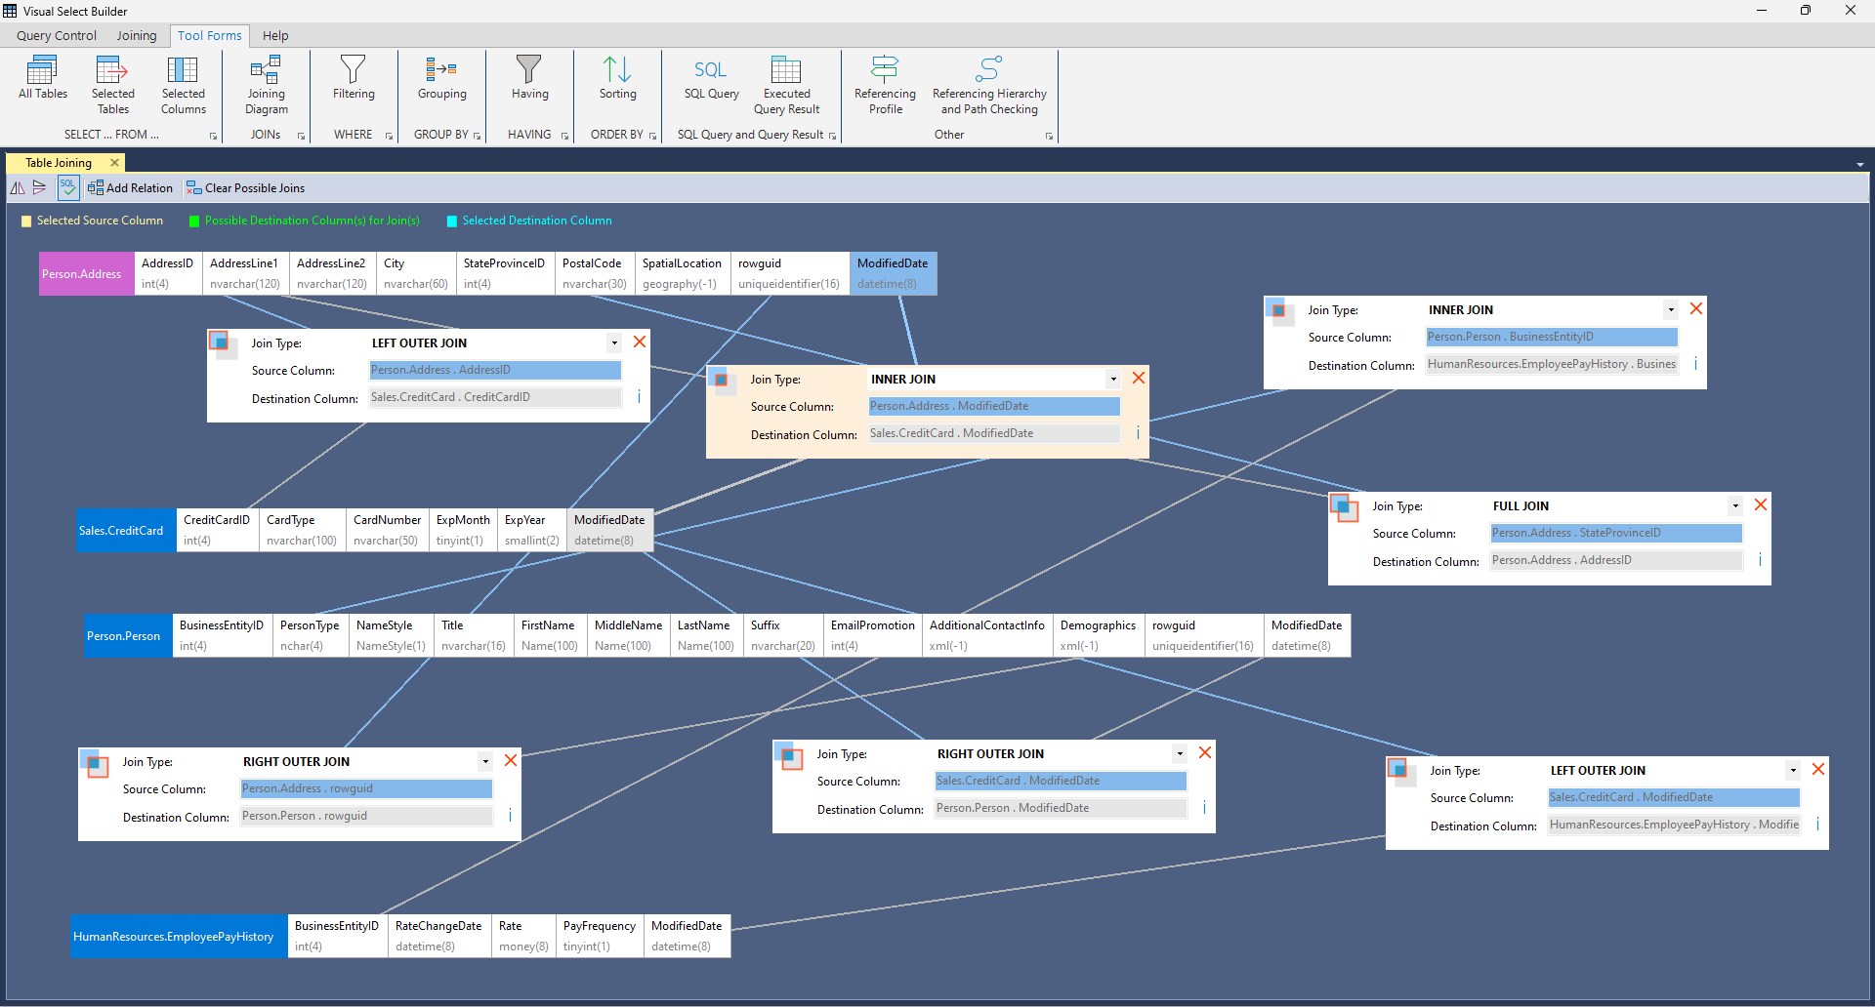Remove the Person.Address.AddressID join
The width and height of the screenshot is (1875, 1007).
tap(640, 342)
